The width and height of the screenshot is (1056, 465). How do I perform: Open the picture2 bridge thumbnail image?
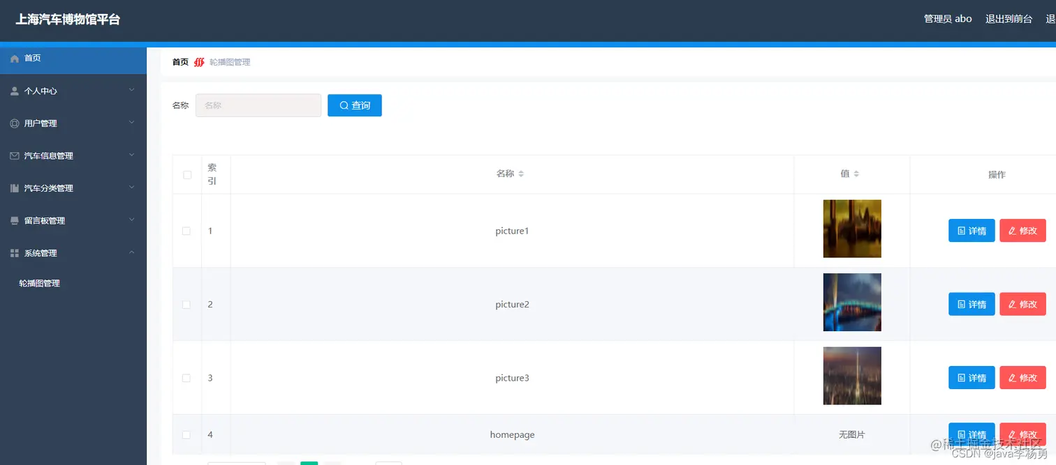pyautogui.click(x=852, y=302)
